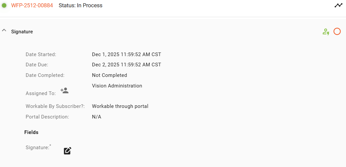Click the green auto-assign user icon
This screenshot has width=346, height=167.
(x=326, y=32)
